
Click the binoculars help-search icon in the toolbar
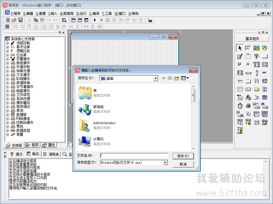[x=150, y=20]
